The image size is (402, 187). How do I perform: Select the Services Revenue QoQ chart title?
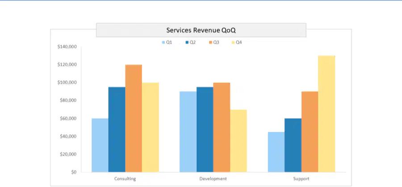pos(201,30)
